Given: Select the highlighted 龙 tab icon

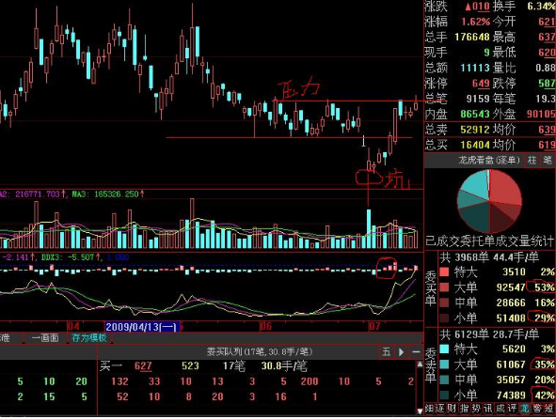Looking at the screenshot, I should tap(525, 409).
